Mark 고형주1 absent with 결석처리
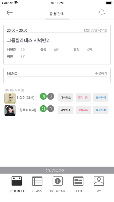The height and width of the screenshot is (202, 114). [83, 110]
